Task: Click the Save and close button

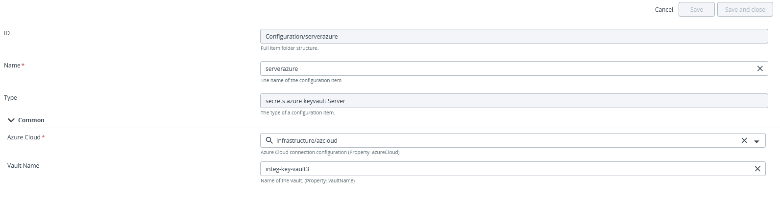Action: (x=745, y=10)
